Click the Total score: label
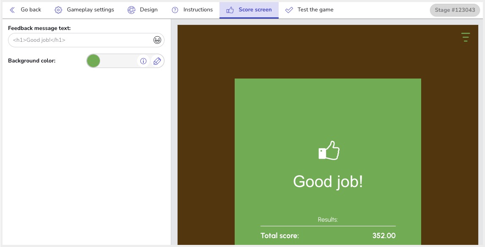485x247 pixels. pyautogui.click(x=279, y=236)
